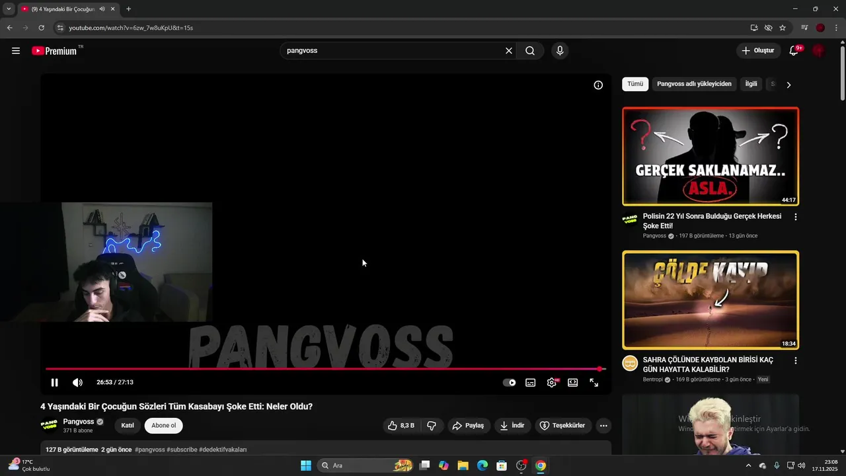The image size is (846, 476).
Task: Click crossed-eye icon in address bar
Action: (x=768, y=28)
